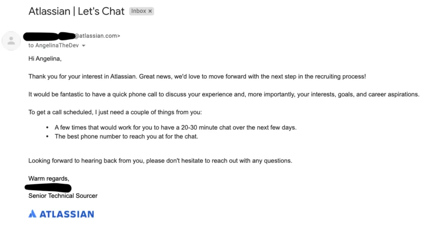Expand recipient details arrow next to AngelinaTheDev
425x225 pixels.
click(x=84, y=46)
